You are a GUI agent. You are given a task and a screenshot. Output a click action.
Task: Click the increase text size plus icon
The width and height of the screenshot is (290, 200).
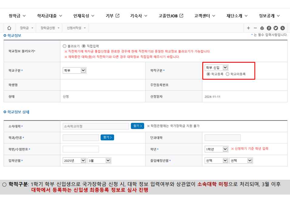tap(249, 28)
